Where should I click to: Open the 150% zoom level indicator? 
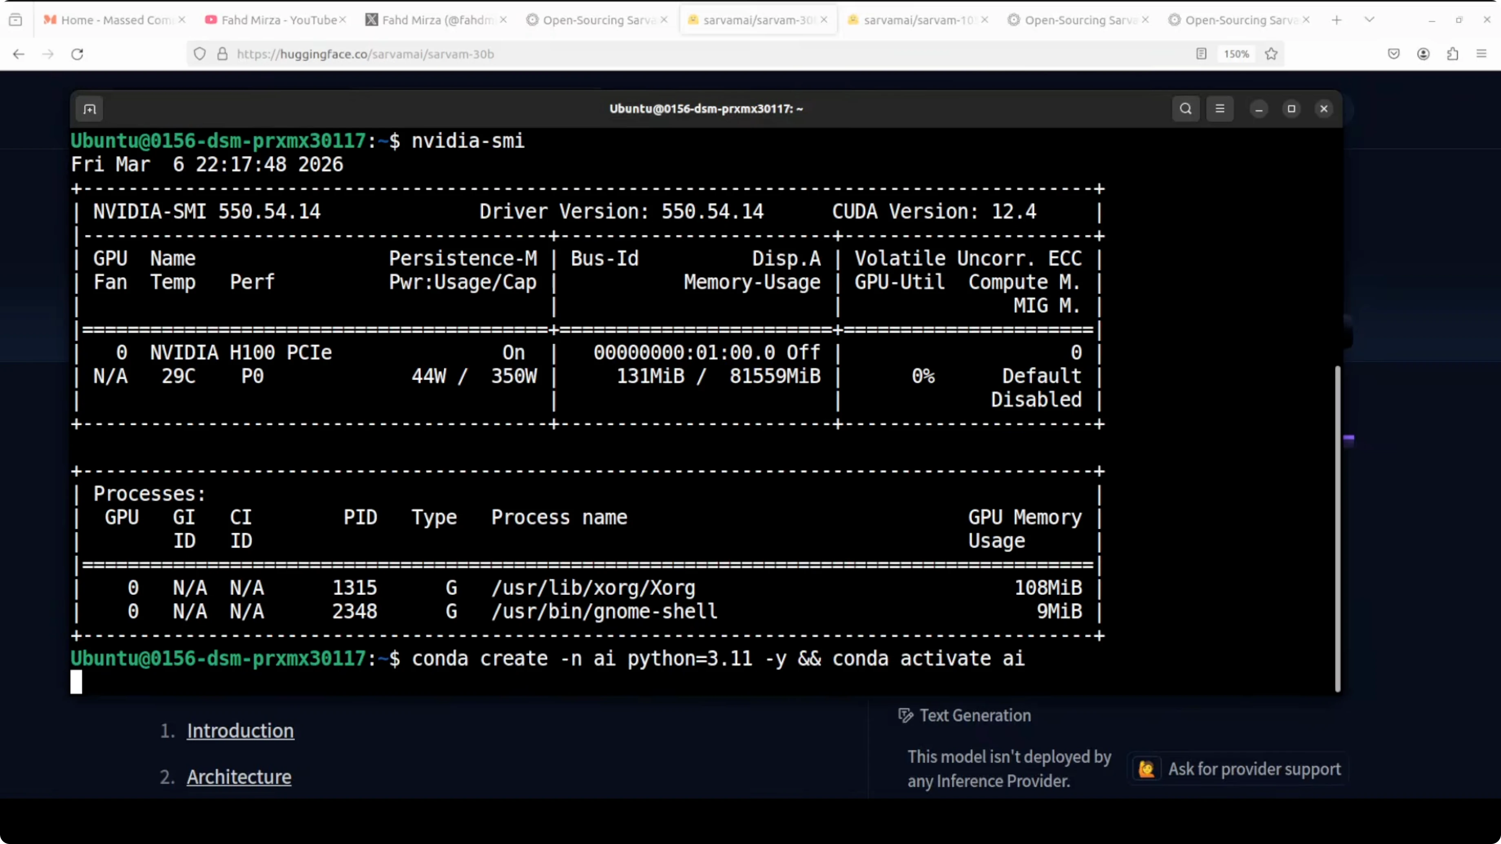[x=1236, y=54]
